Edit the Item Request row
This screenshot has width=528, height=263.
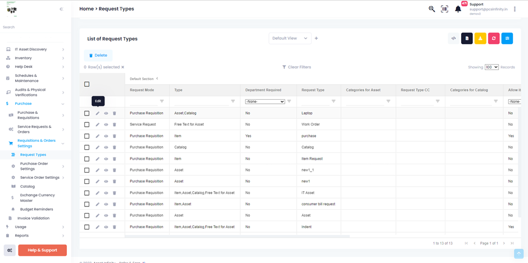(x=98, y=159)
